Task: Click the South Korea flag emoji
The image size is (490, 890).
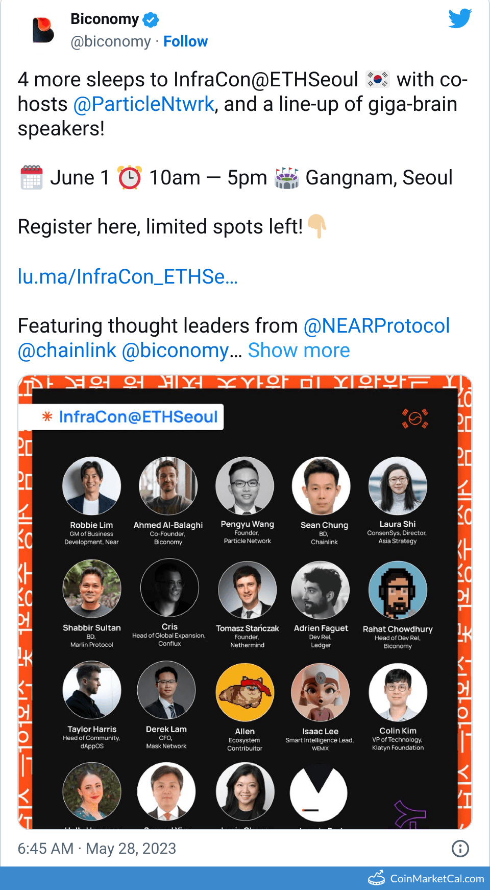Action: [x=378, y=80]
